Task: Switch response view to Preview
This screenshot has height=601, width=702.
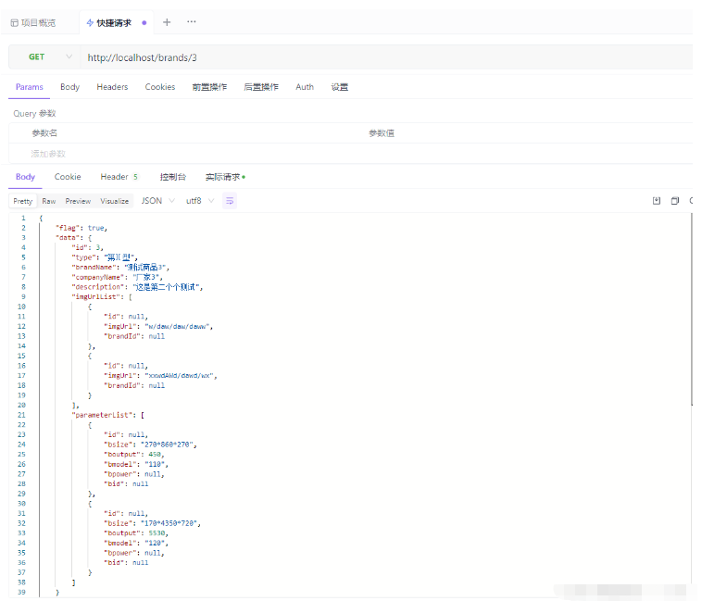Action: 78,201
